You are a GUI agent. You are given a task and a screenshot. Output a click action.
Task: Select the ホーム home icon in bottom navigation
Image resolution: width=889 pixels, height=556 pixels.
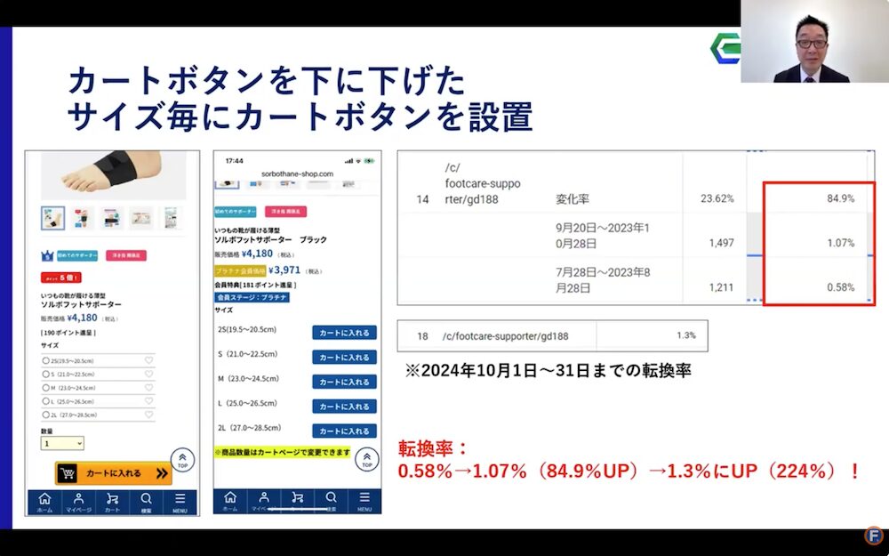pos(44,499)
